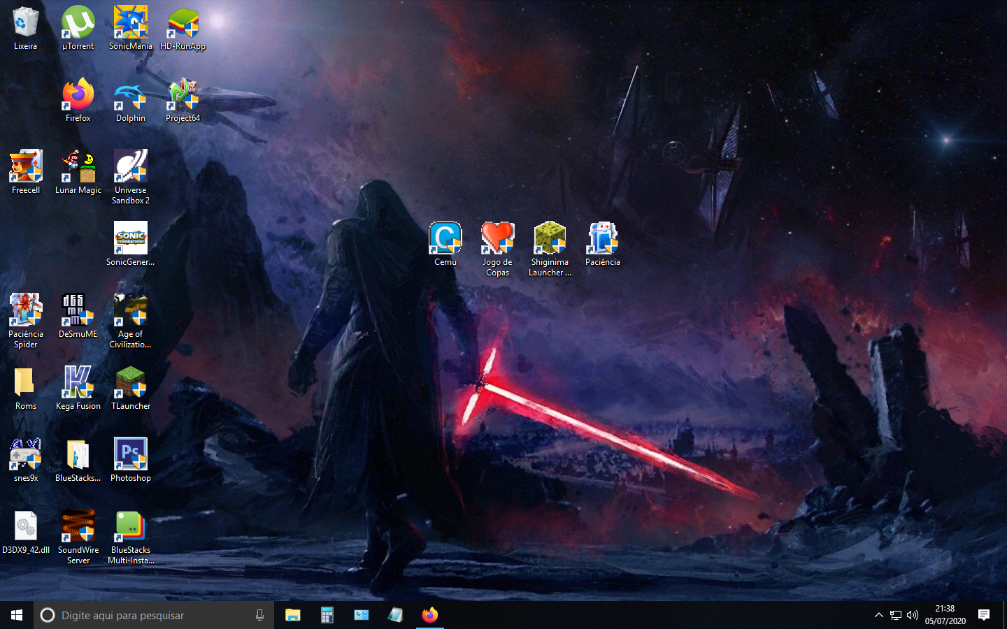Switch to Firefox on the taskbar
Screen dimensions: 1007x629
429,615
